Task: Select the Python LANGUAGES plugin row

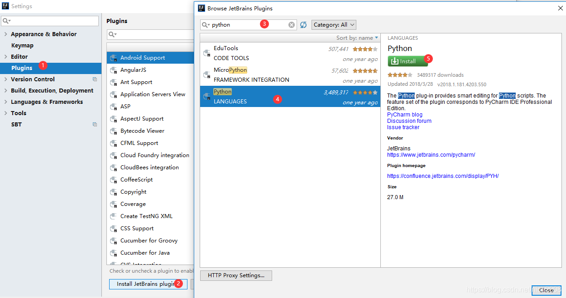Action: [290, 97]
